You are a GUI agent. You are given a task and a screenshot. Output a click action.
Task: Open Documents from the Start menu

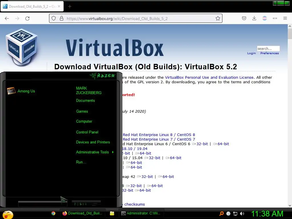85,100
